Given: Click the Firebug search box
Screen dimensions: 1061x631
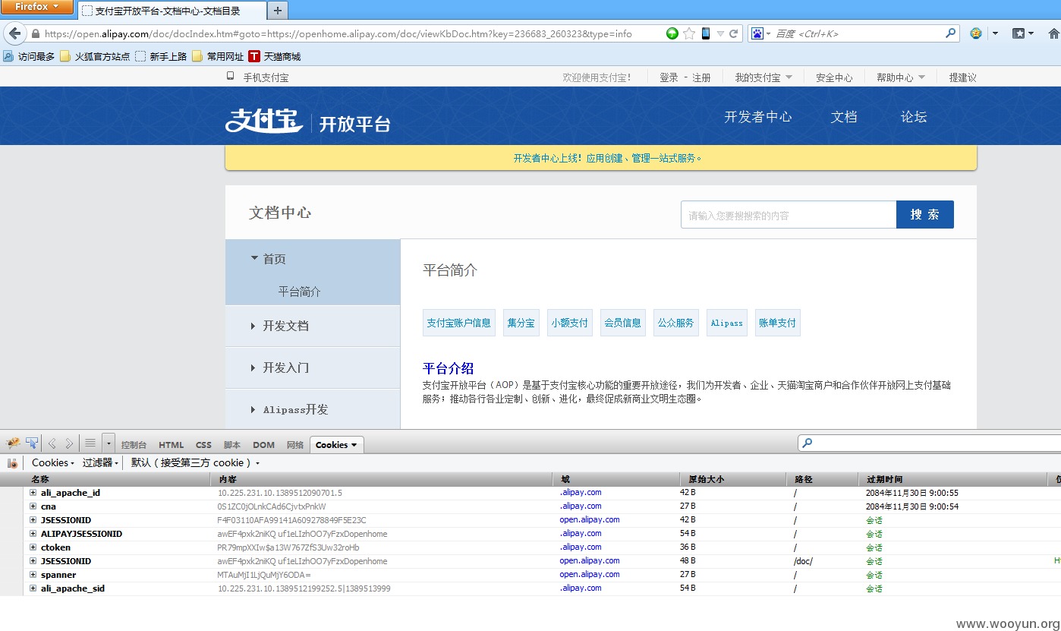Looking at the screenshot, I should click(x=929, y=443).
